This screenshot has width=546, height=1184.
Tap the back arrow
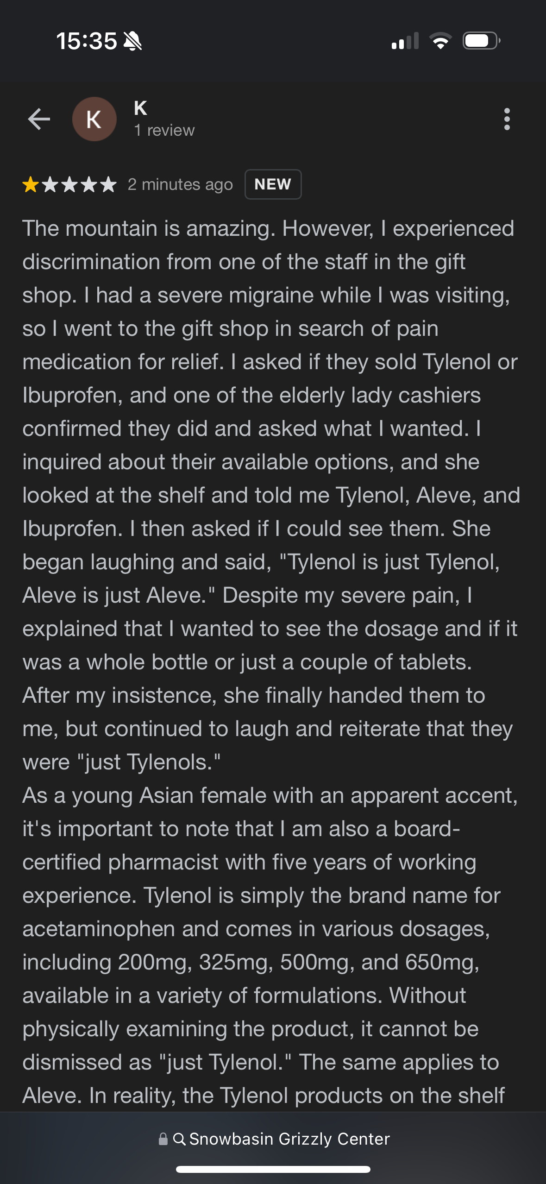39,120
